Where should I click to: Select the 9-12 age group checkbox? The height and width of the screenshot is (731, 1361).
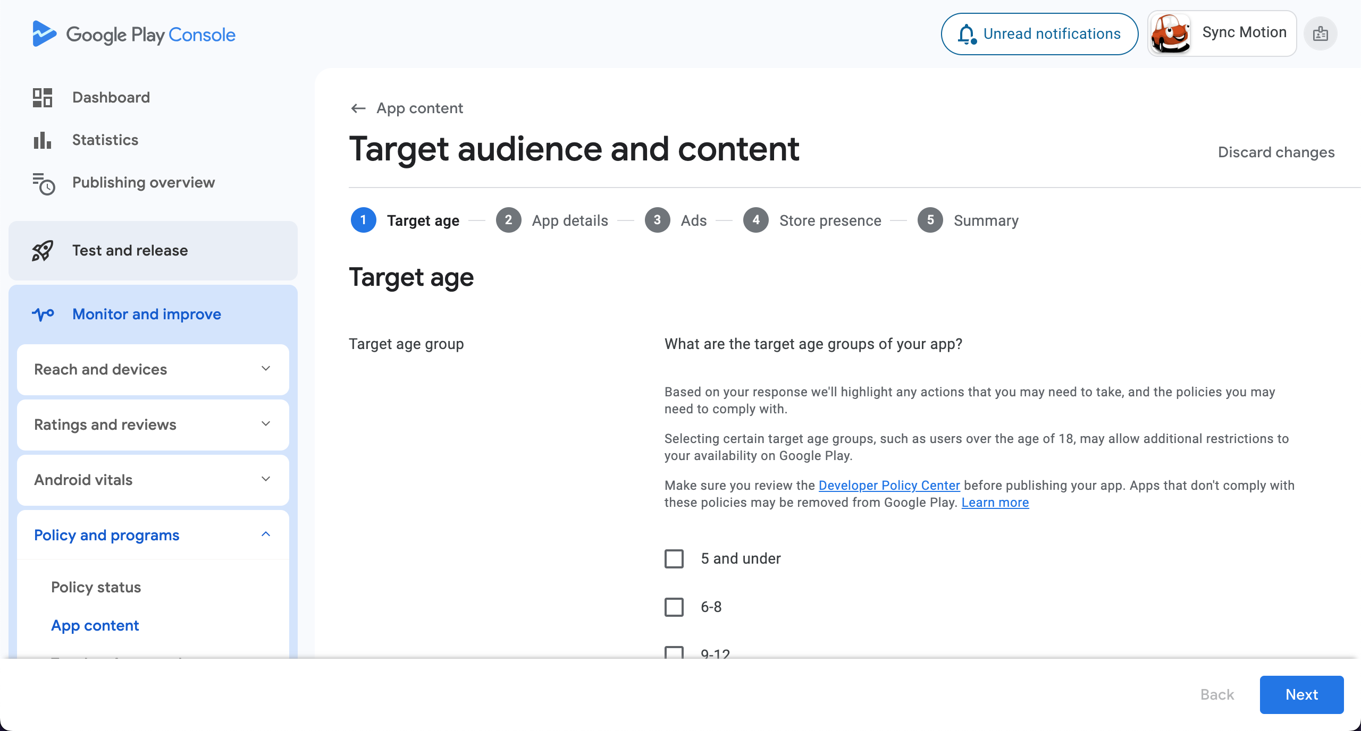pos(674,652)
